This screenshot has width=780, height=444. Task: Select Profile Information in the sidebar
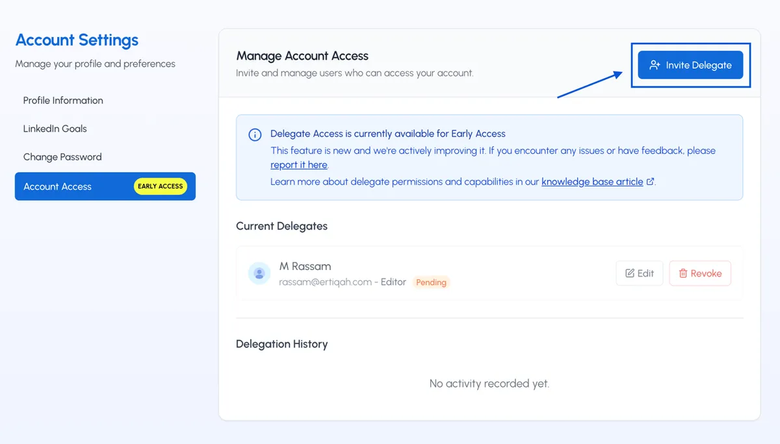click(x=63, y=100)
